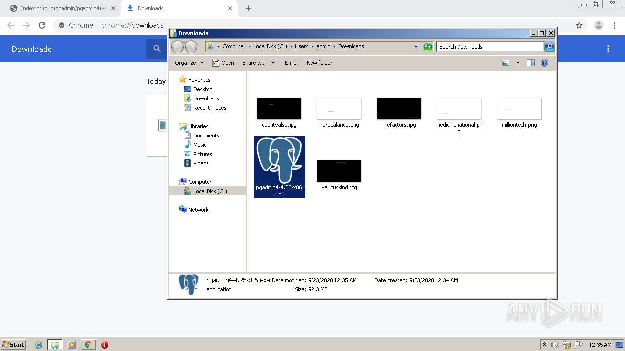Screen dimensions: 625x351
Task: Go back in Chrome
Action: tap(11, 25)
